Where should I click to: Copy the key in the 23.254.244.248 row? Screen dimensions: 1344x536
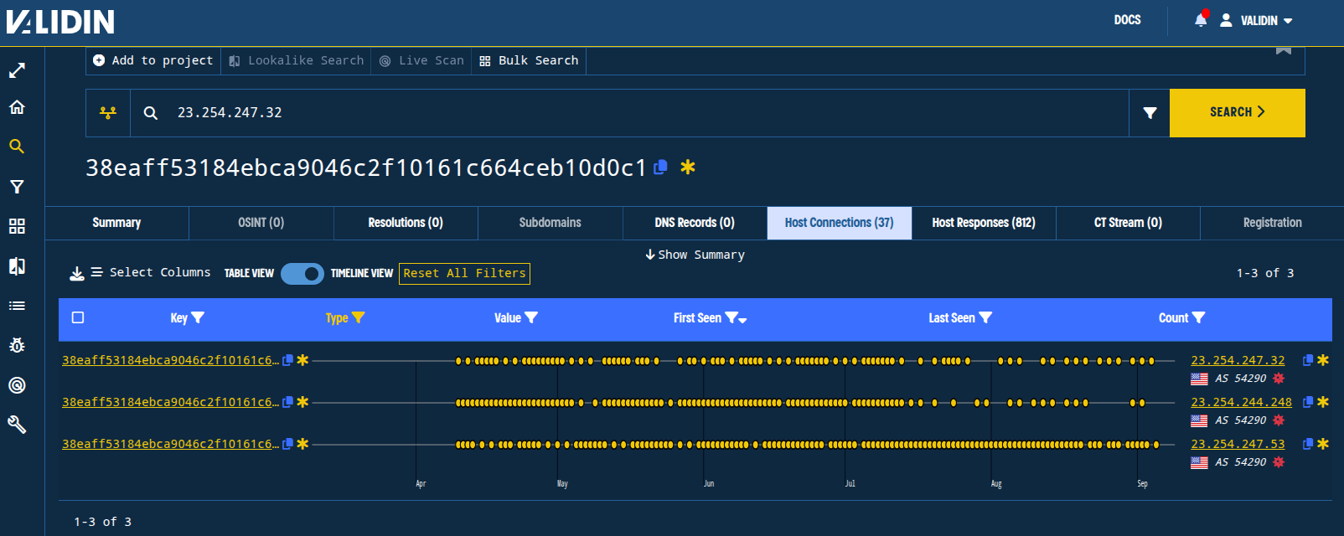[x=287, y=402]
